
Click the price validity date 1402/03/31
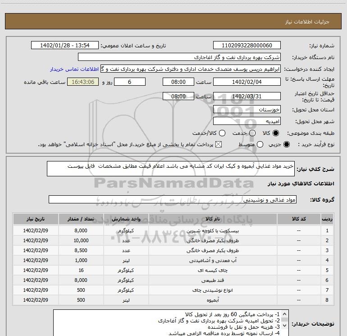247,97
